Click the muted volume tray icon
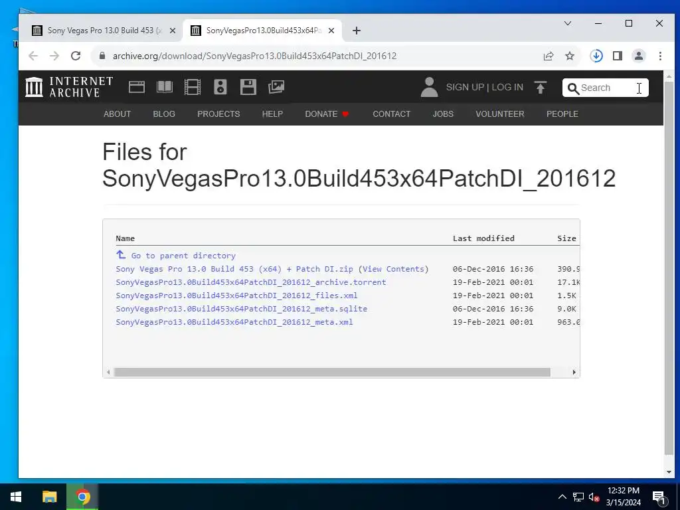Screen dimensions: 680x510 tap(594, 497)
